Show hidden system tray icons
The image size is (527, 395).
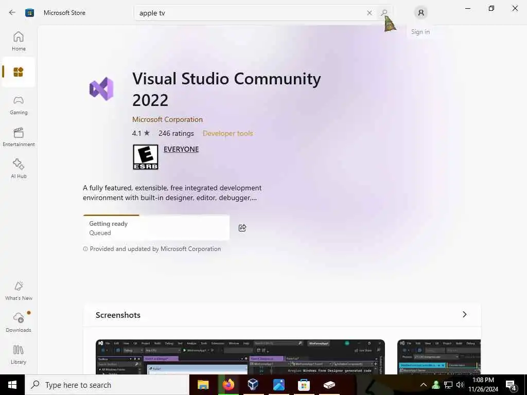pos(424,385)
